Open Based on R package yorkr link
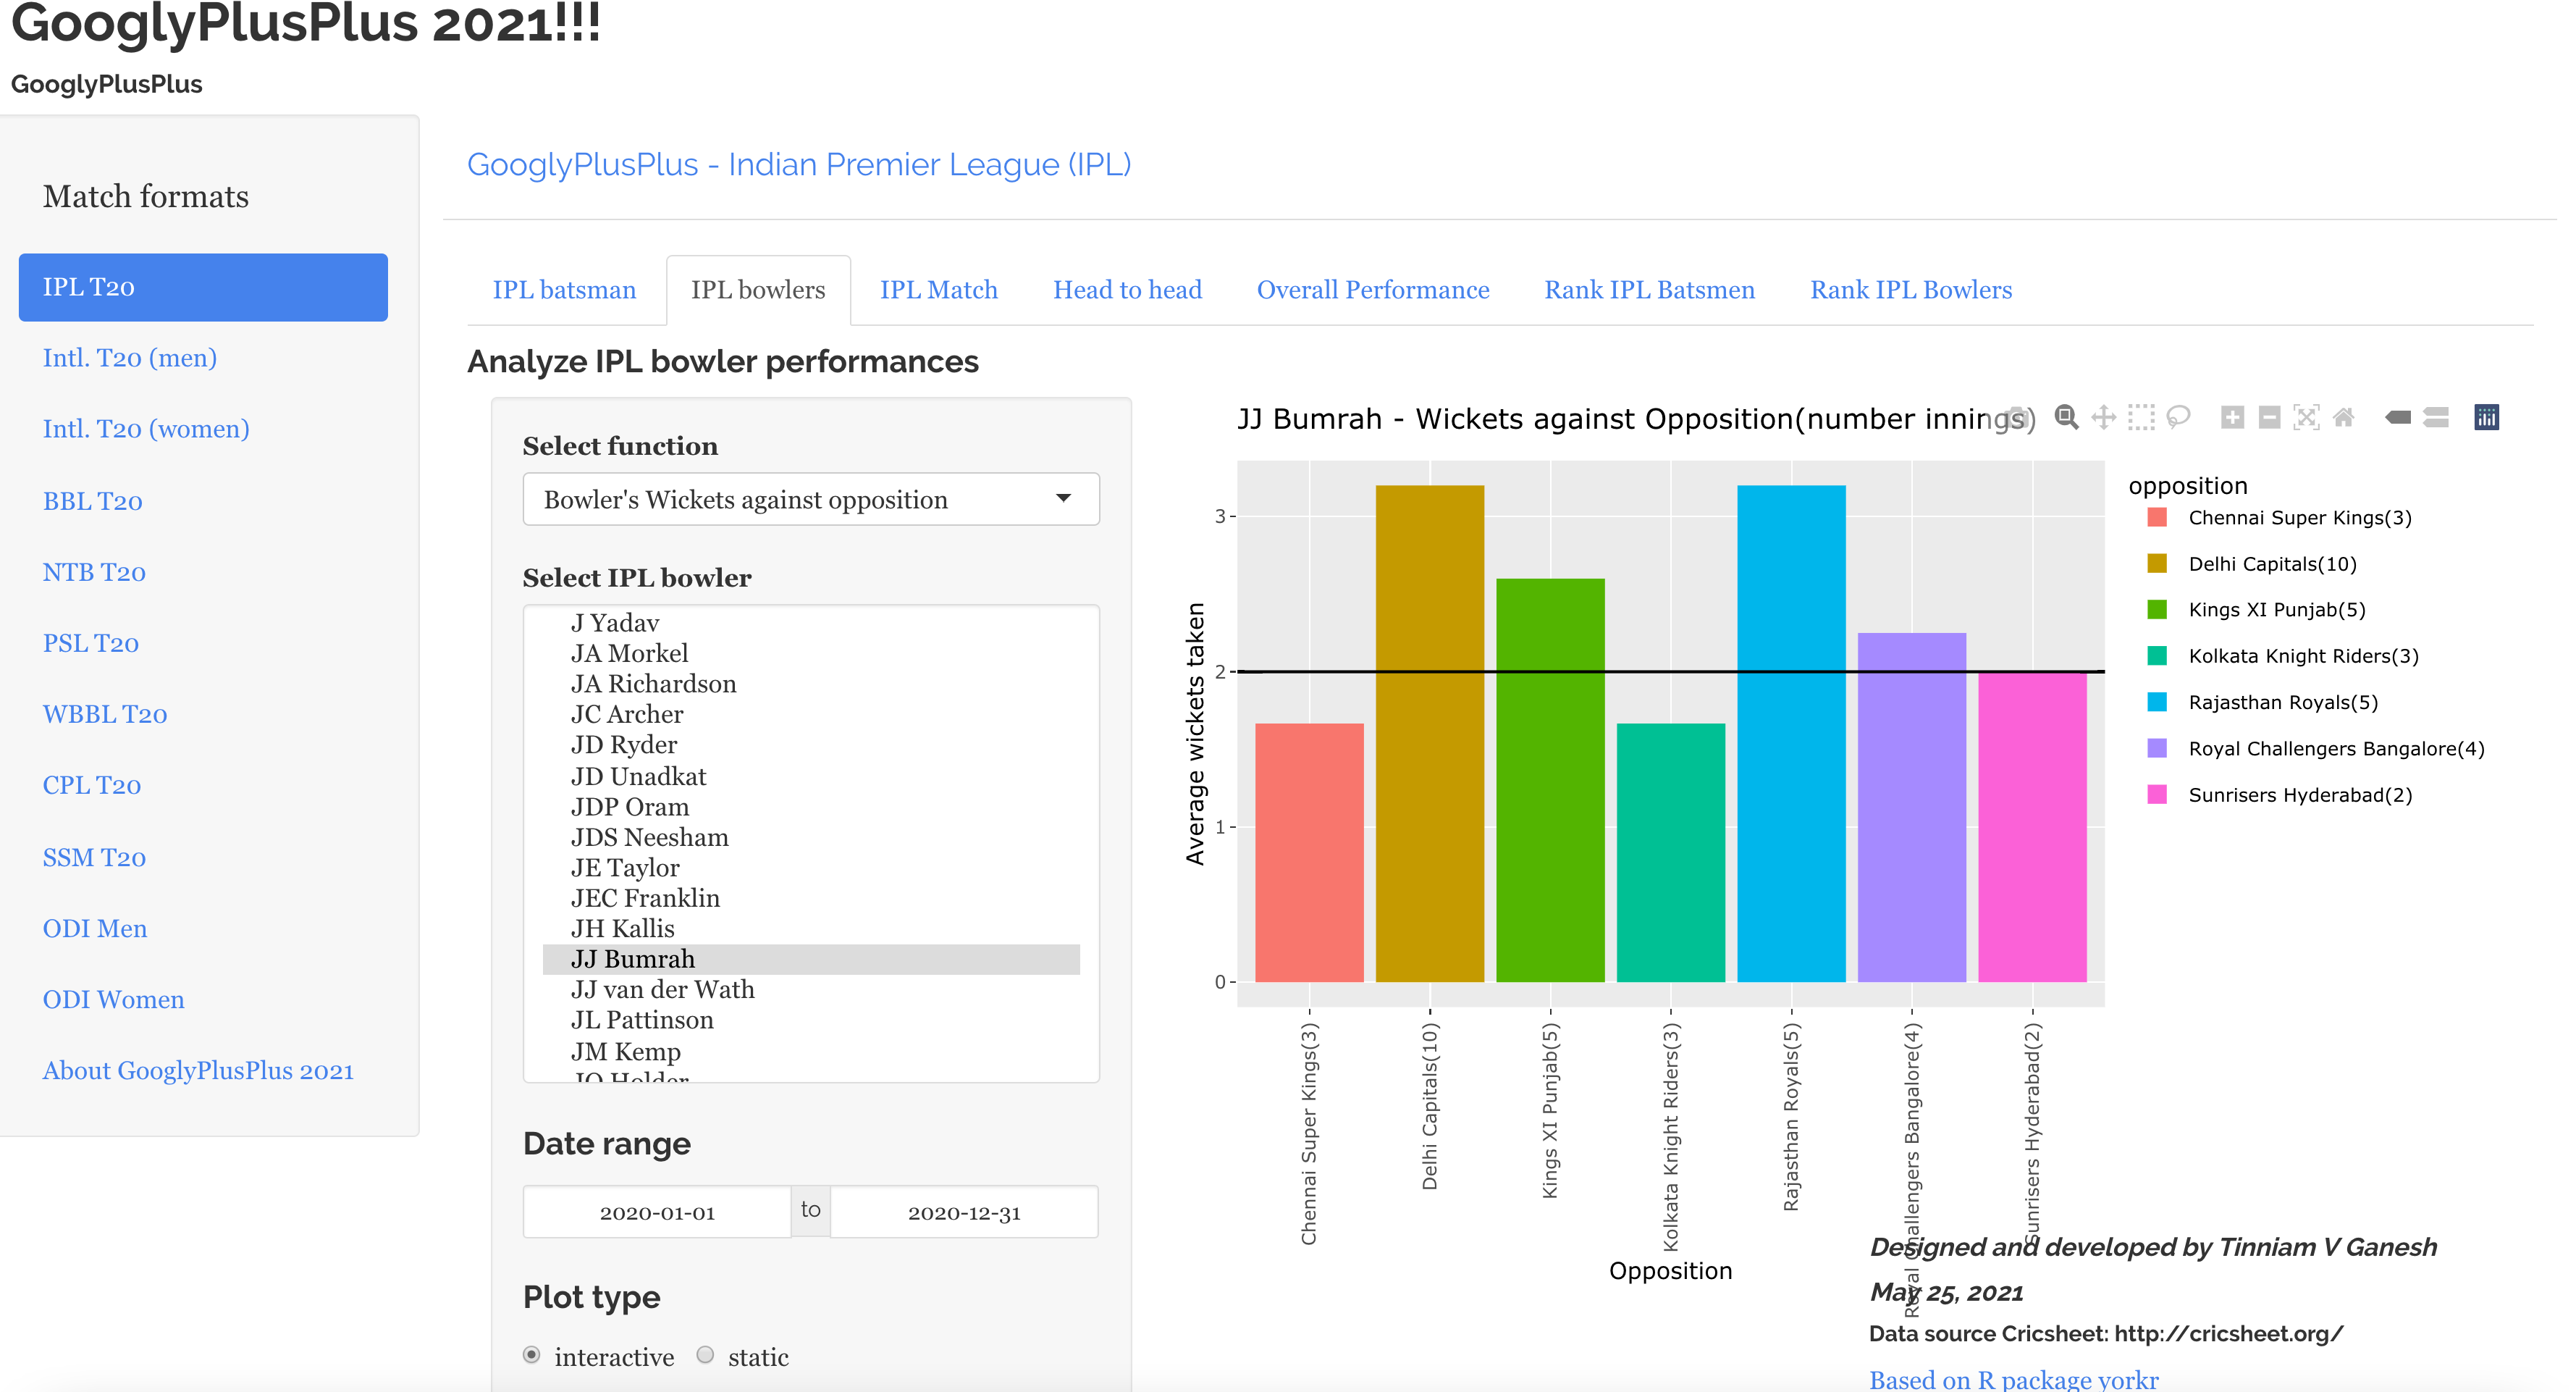The image size is (2576, 1392). [2013, 1379]
